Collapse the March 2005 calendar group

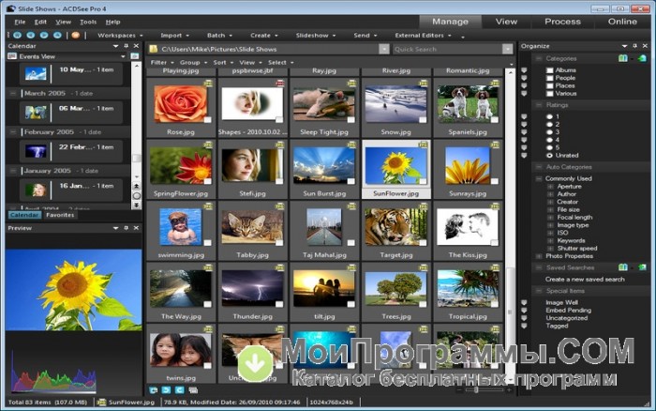pos(13,93)
